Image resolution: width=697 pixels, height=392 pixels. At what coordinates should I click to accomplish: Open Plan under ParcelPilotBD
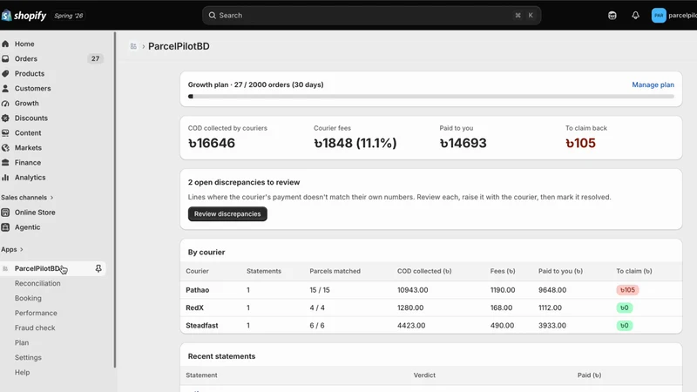point(21,342)
